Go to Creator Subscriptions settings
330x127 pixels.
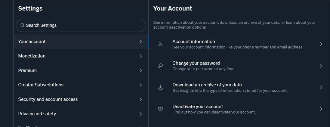coord(81,85)
